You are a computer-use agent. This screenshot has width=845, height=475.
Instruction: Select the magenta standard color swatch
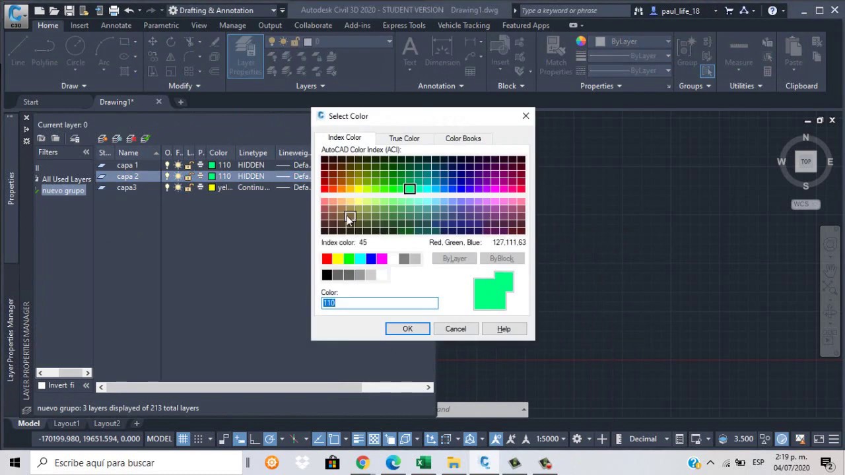pyautogui.click(x=382, y=259)
